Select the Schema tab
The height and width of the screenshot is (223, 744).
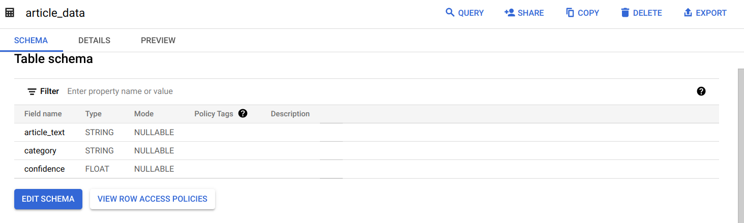click(31, 40)
